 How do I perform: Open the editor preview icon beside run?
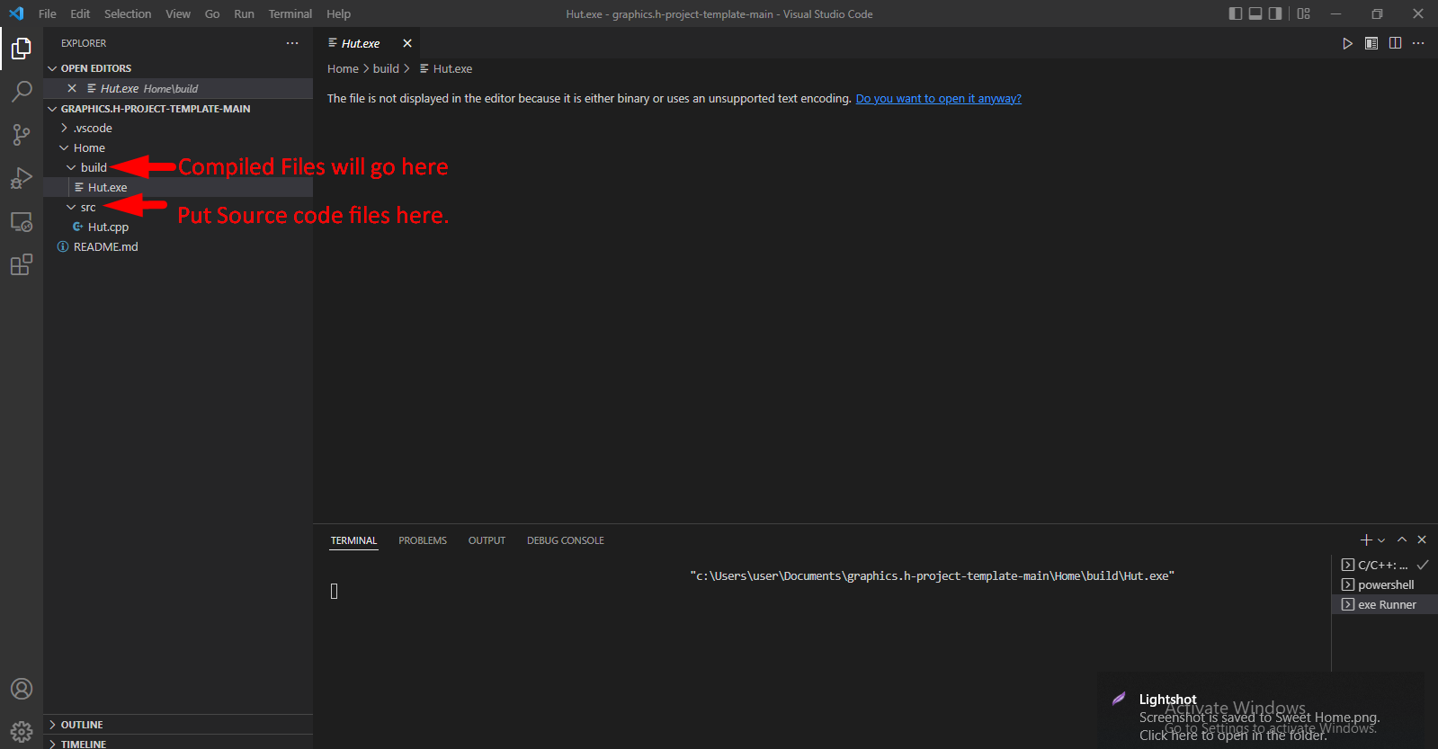[1371, 43]
